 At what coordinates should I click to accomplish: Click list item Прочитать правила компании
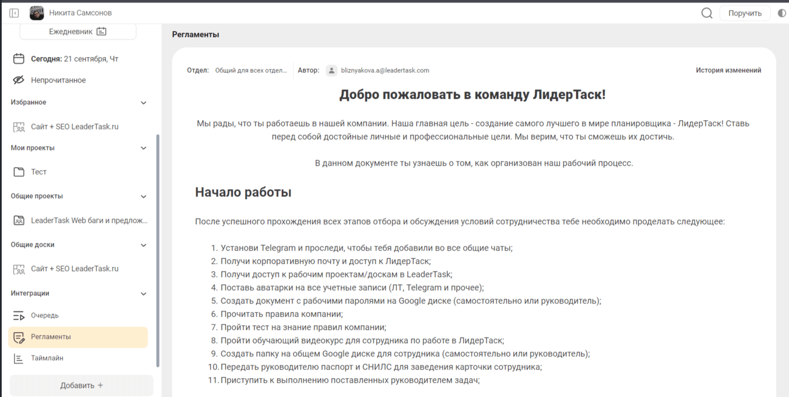282,314
